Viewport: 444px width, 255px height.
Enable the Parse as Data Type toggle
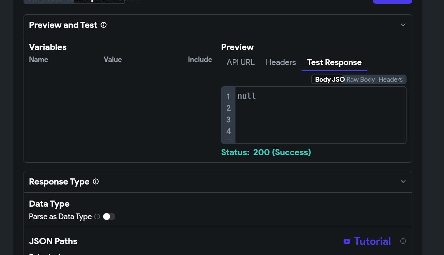click(x=109, y=217)
